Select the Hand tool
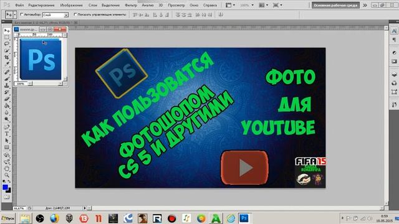 tap(7, 168)
